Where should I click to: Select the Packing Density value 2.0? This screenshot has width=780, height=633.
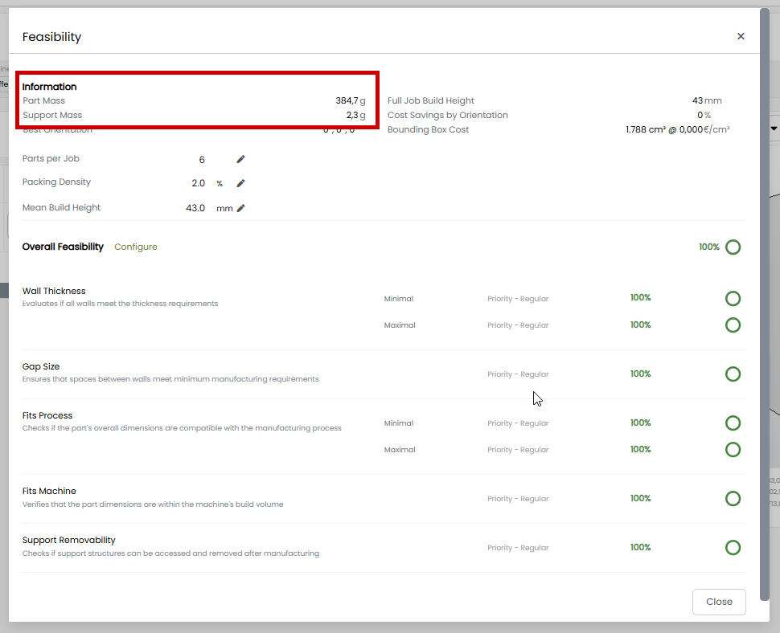(x=199, y=183)
